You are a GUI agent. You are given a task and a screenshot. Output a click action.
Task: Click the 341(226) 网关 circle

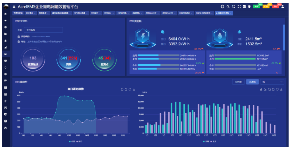pos(69,59)
